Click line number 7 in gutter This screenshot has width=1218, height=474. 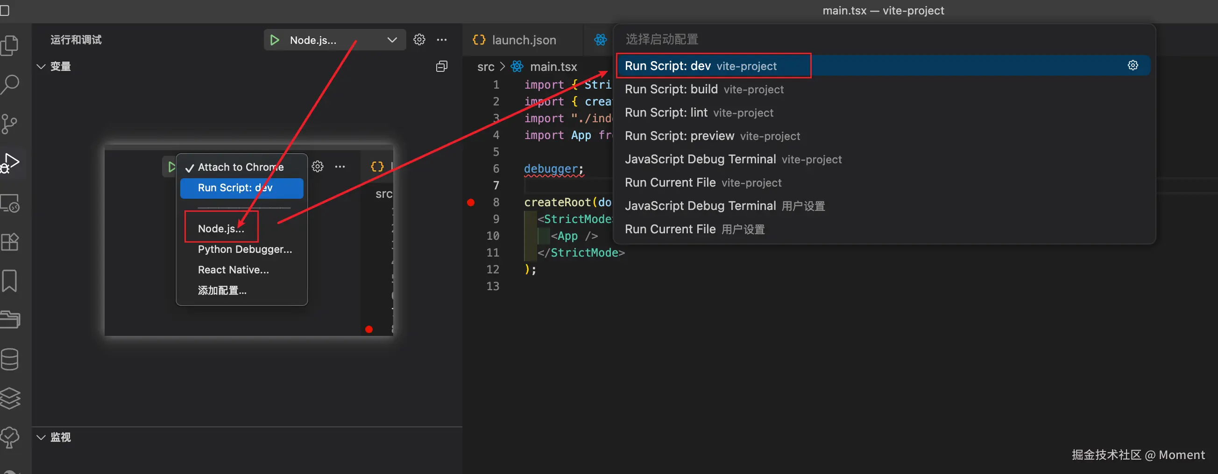[x=496, y=186]
